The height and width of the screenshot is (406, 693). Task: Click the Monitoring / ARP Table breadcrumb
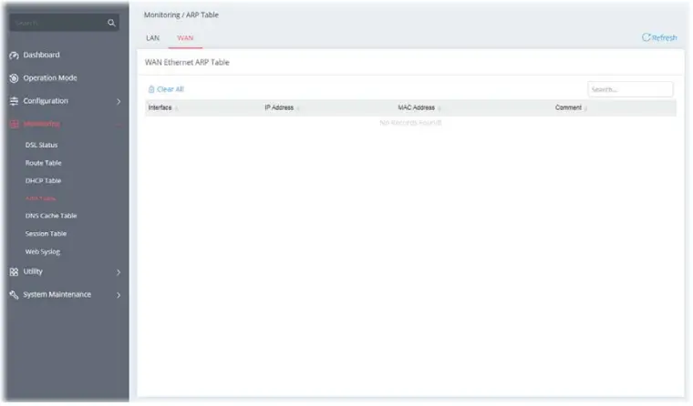181,15
